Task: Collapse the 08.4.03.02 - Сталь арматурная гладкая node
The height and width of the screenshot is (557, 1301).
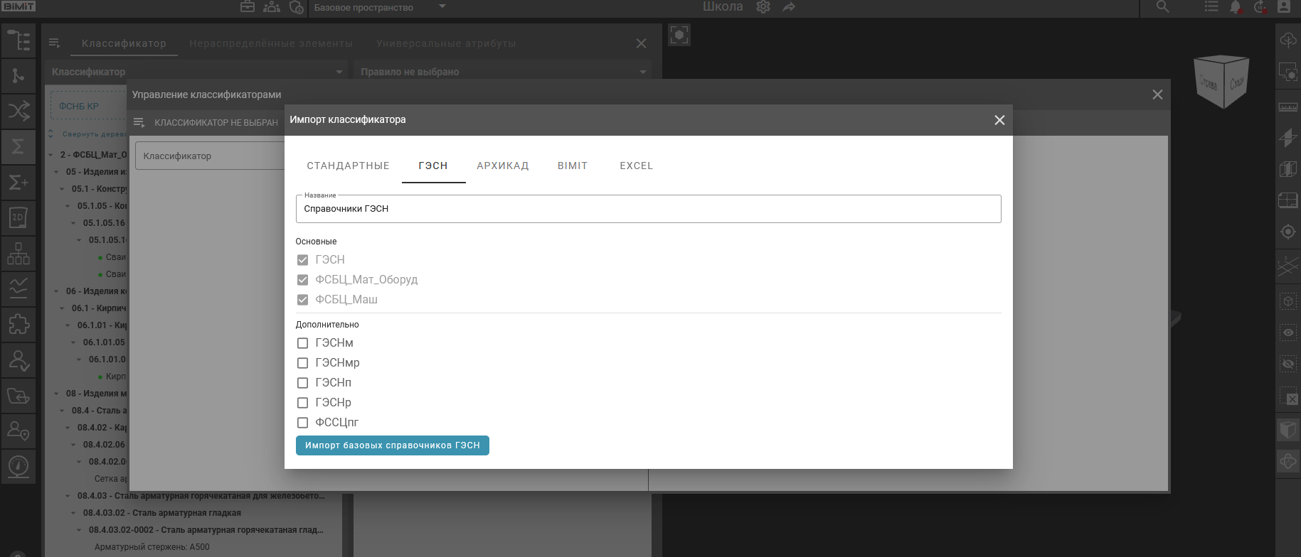Action: pyautogui.click(x=74, y=513)
